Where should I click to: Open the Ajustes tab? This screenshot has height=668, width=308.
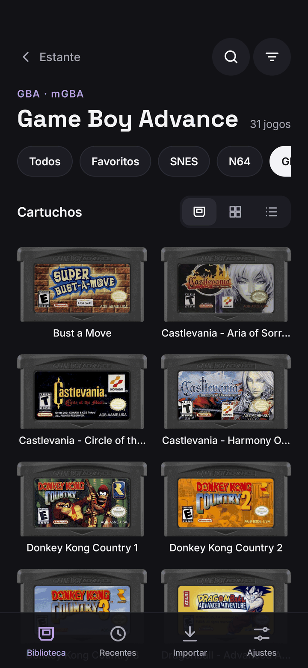[x=262, y=641]
